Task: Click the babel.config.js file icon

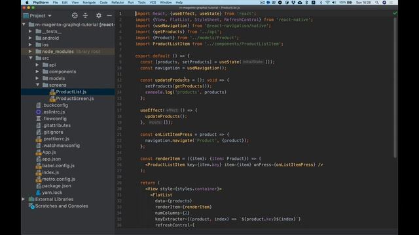Action: [x=39, y=166]
